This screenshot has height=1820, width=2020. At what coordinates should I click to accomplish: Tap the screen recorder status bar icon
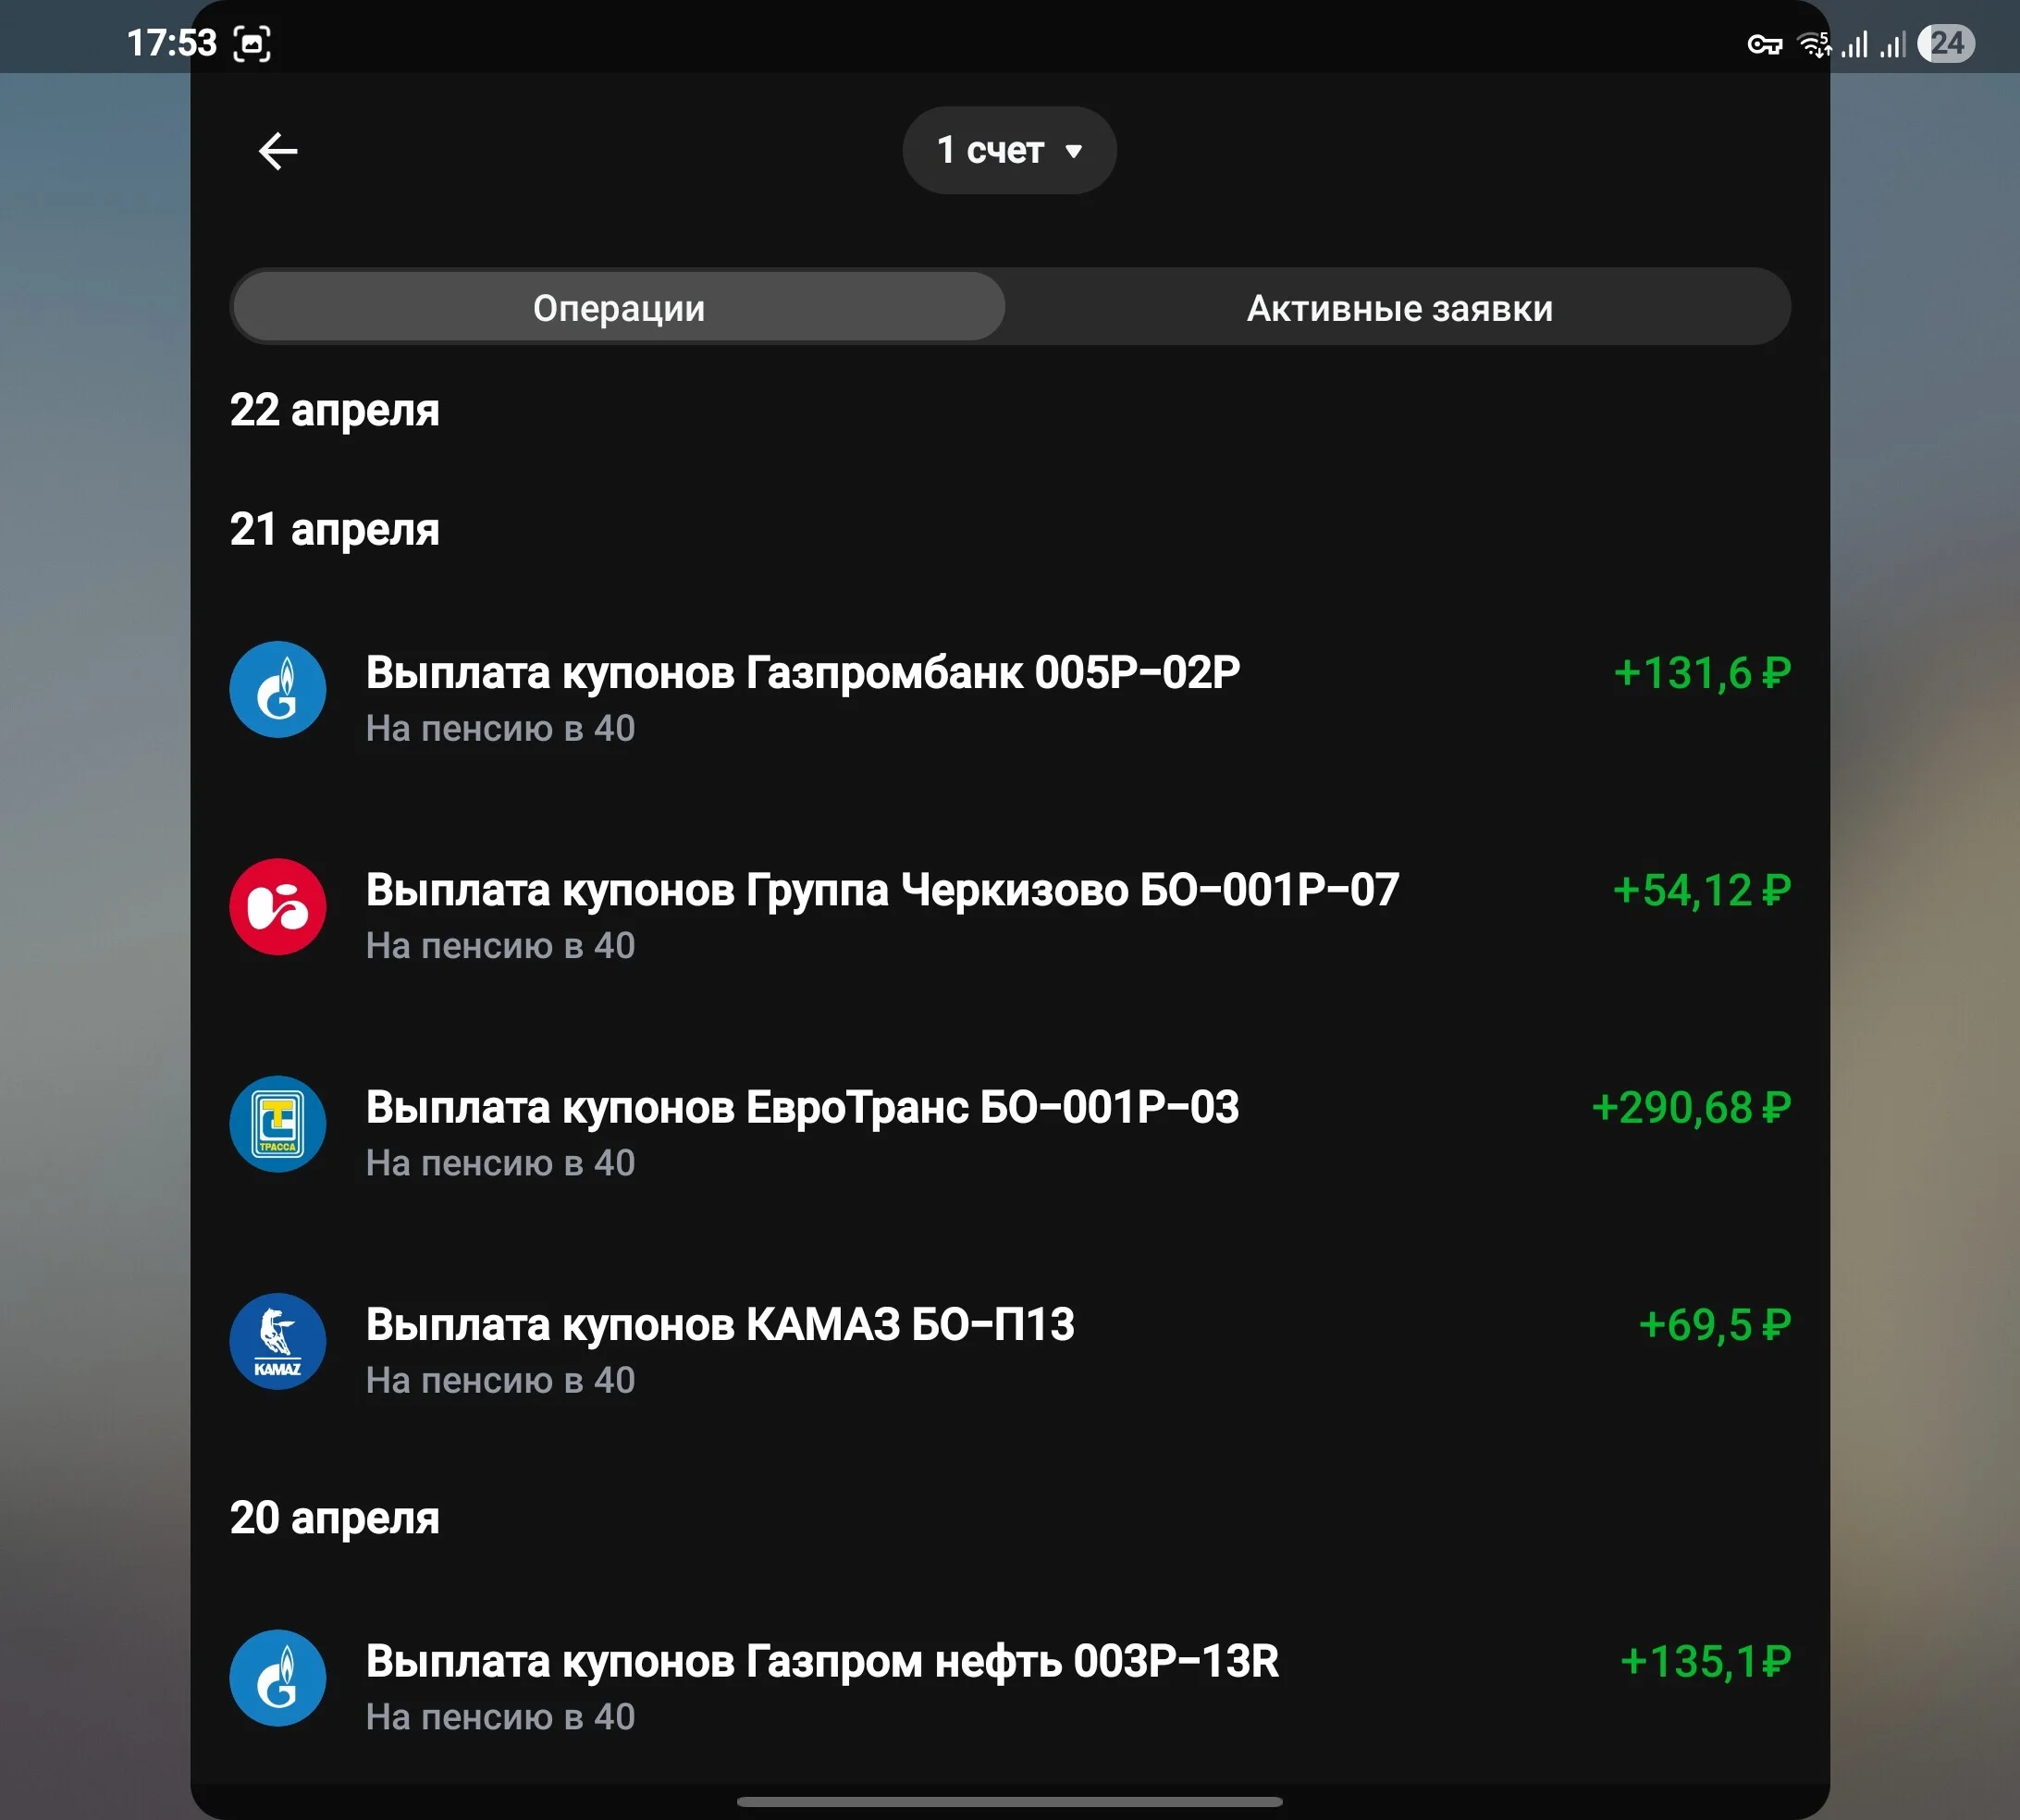click(252, 43)
